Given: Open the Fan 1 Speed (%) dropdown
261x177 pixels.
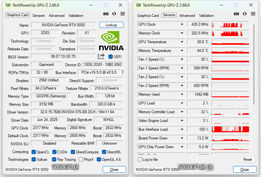Looking at the screenshot, I should (x=182, y=60).
